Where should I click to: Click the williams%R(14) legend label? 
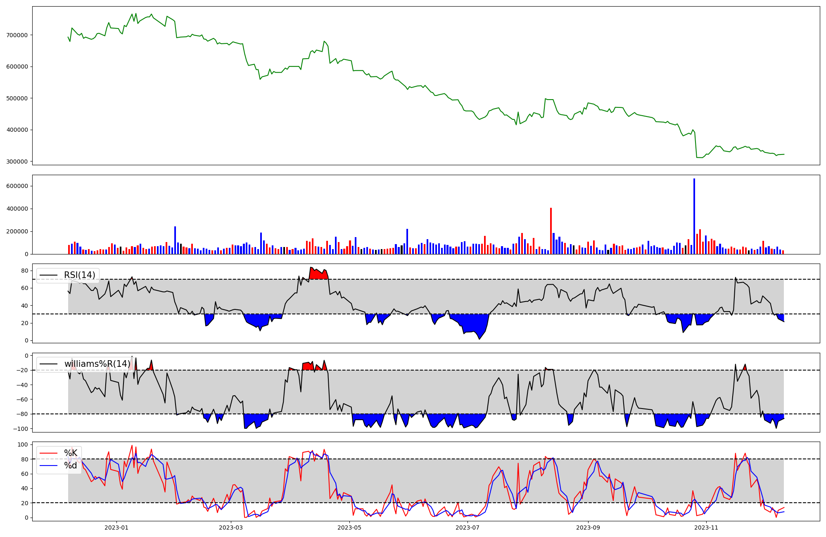(97, 364)
